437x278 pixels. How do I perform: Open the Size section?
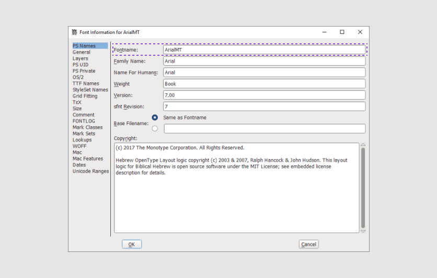(x=77, y=108)
